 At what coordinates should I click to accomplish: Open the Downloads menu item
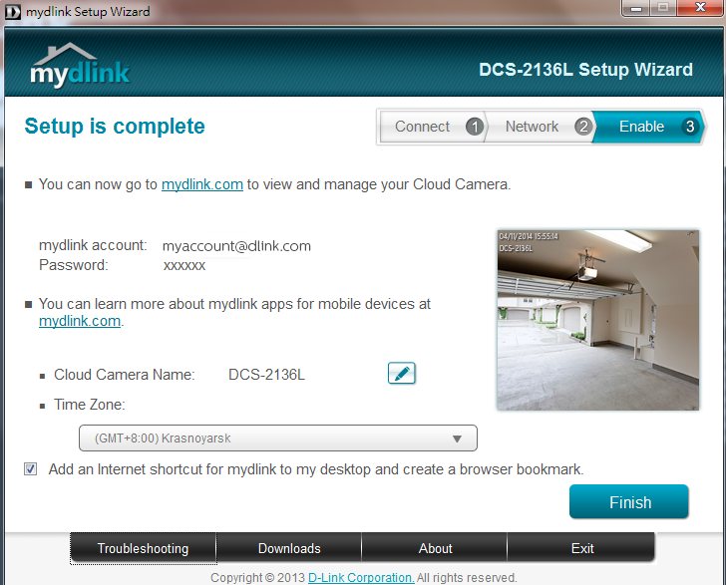289,548
